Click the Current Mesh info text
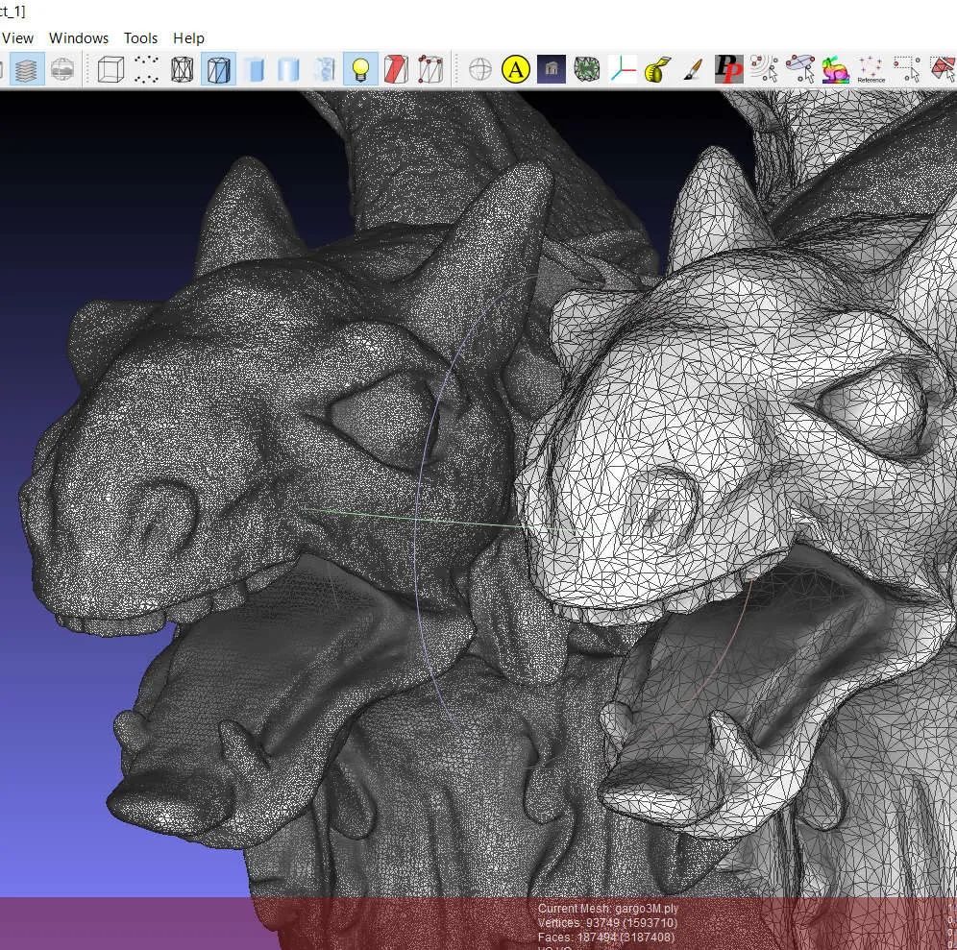 point(607,909)
